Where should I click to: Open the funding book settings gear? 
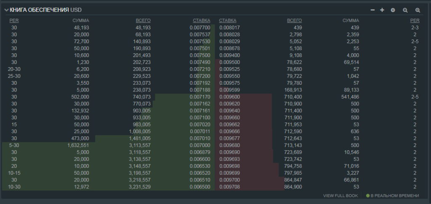point(393,10)
